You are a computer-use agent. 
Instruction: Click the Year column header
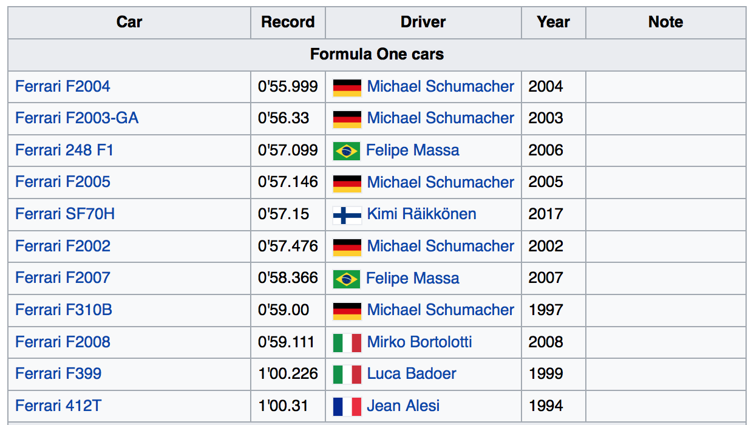pyautogui.click(x=553, y=22)
